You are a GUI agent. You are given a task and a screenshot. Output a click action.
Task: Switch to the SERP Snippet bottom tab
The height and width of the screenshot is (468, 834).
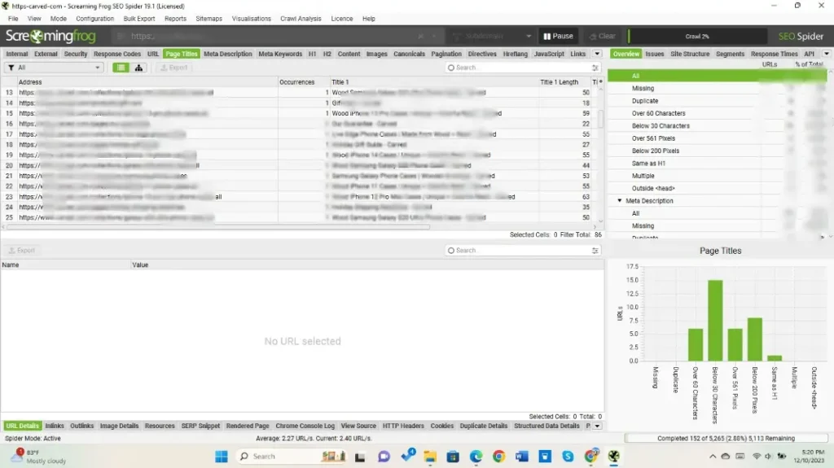(200, 426)
